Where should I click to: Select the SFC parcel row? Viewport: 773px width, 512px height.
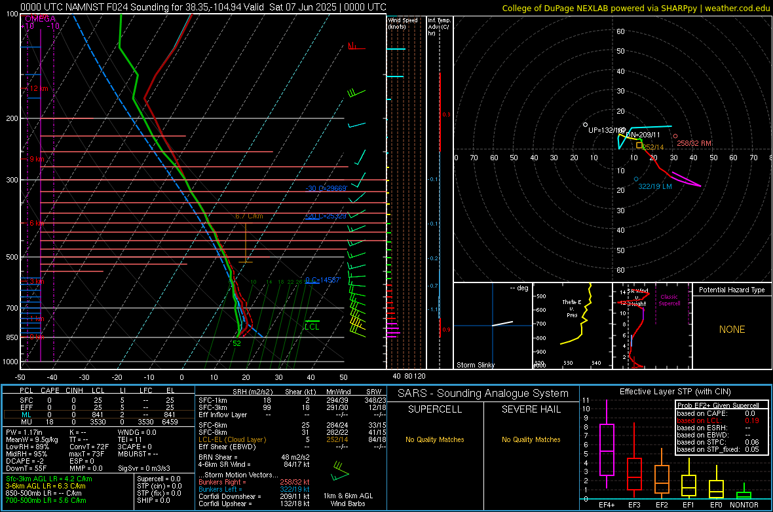tap(98, 400)
